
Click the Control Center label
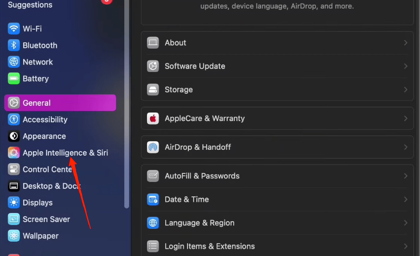pos(48,169)
